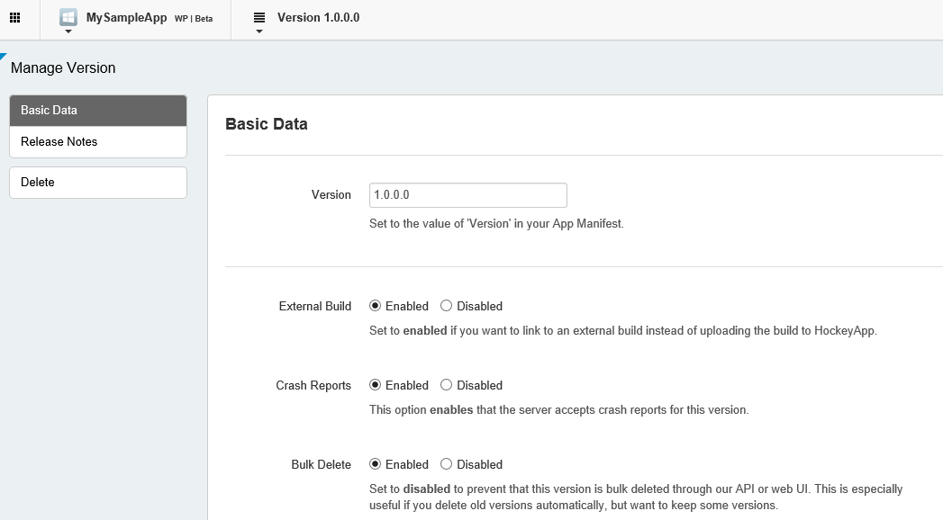Click the MySampleApp Windows logo icon
Image resolution: width=943 pixels, height=520 pixels.
click(x=68, y=17)
